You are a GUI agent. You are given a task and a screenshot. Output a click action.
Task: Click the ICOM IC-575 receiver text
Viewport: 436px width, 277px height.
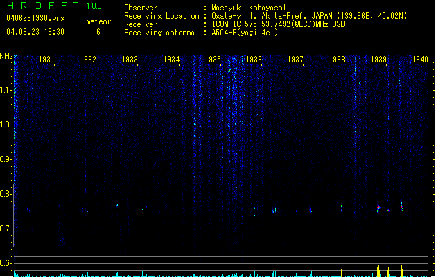click(x=278, y=24)
